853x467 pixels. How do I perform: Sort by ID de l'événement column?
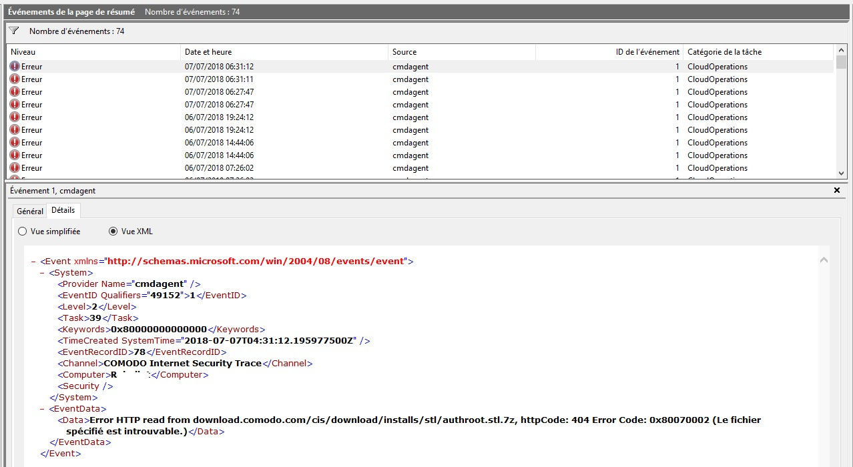609,52
